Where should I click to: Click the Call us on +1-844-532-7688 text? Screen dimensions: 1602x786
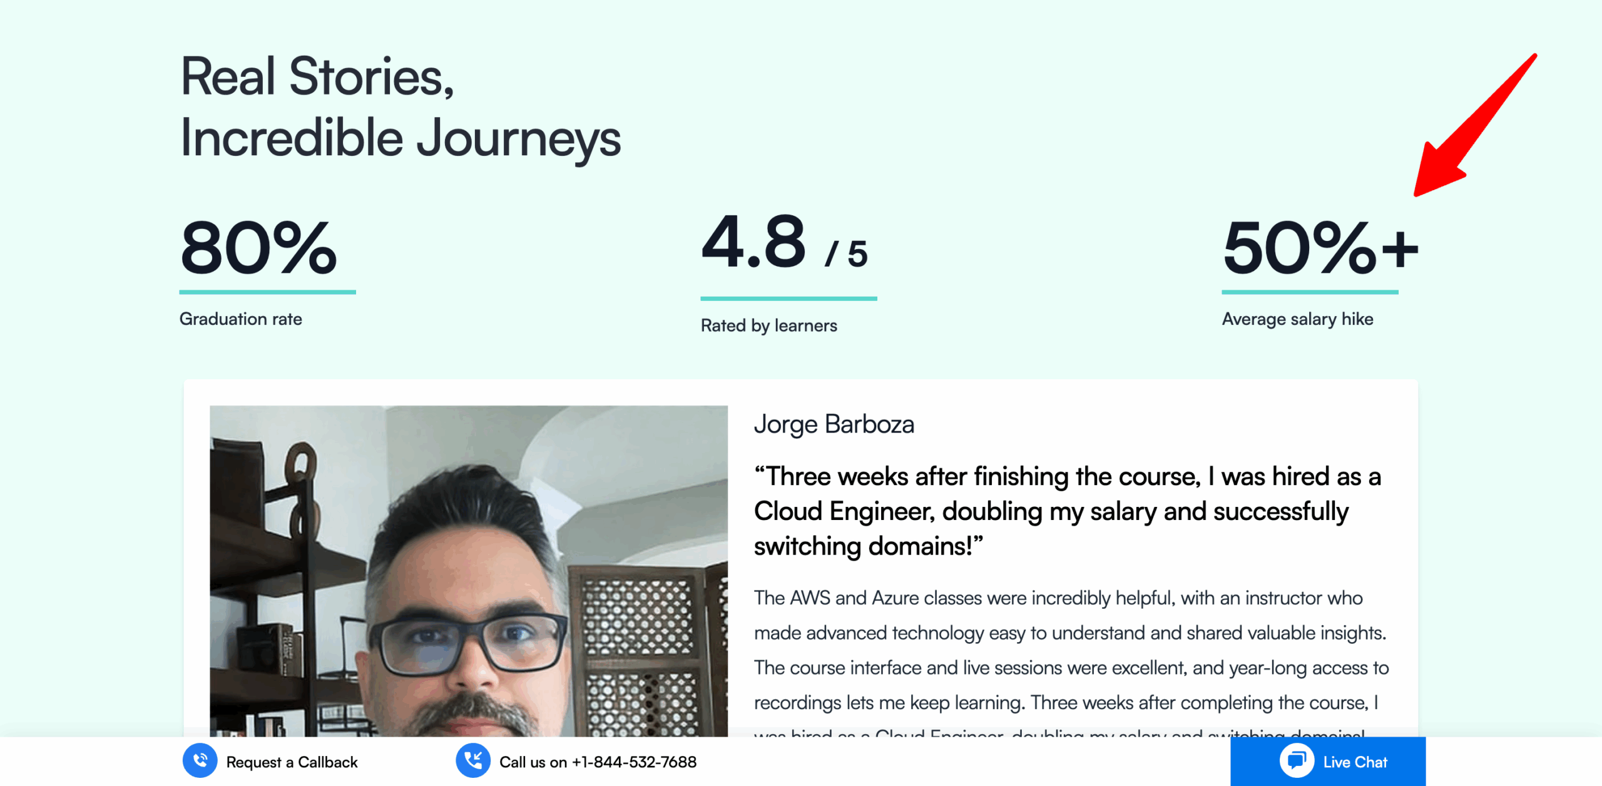pyautogui.click(x=598, y=762)
